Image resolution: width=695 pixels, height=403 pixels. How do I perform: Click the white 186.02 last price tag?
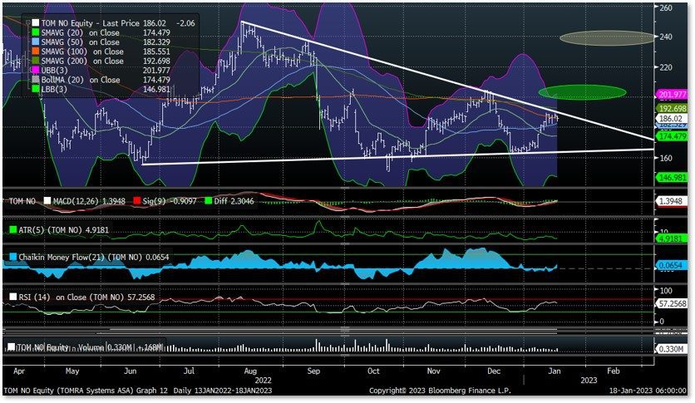tap(672, 118)
